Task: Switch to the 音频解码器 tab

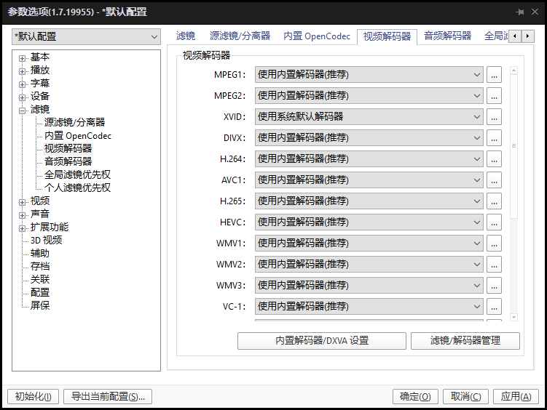Action: click(447, 36)
